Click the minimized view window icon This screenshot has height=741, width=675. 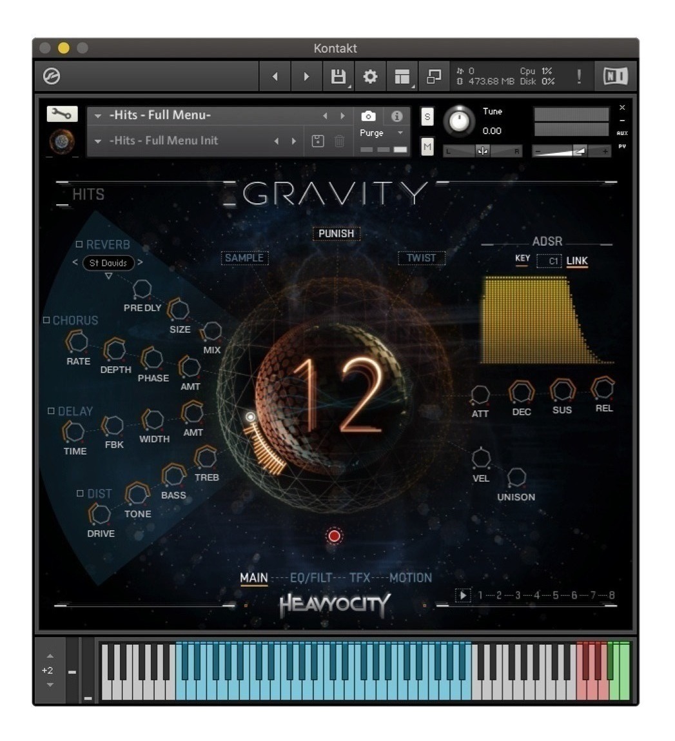[x=434, y=76]
